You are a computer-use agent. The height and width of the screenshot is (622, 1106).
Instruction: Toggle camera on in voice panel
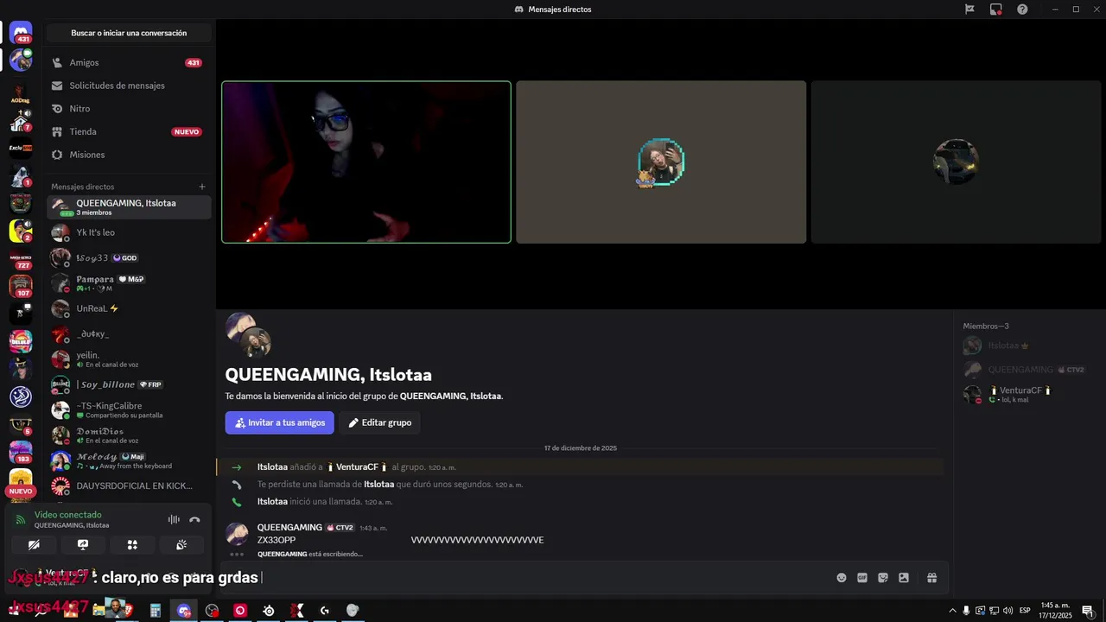[34, 544]
